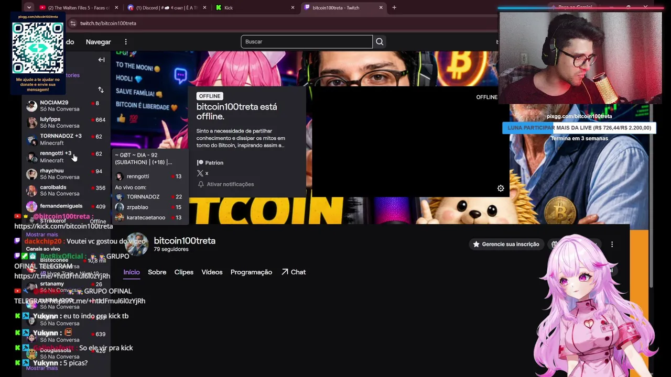Switch to the Vídeos tab
Viewport: 671px width, 377px height.
pos(212,272)
